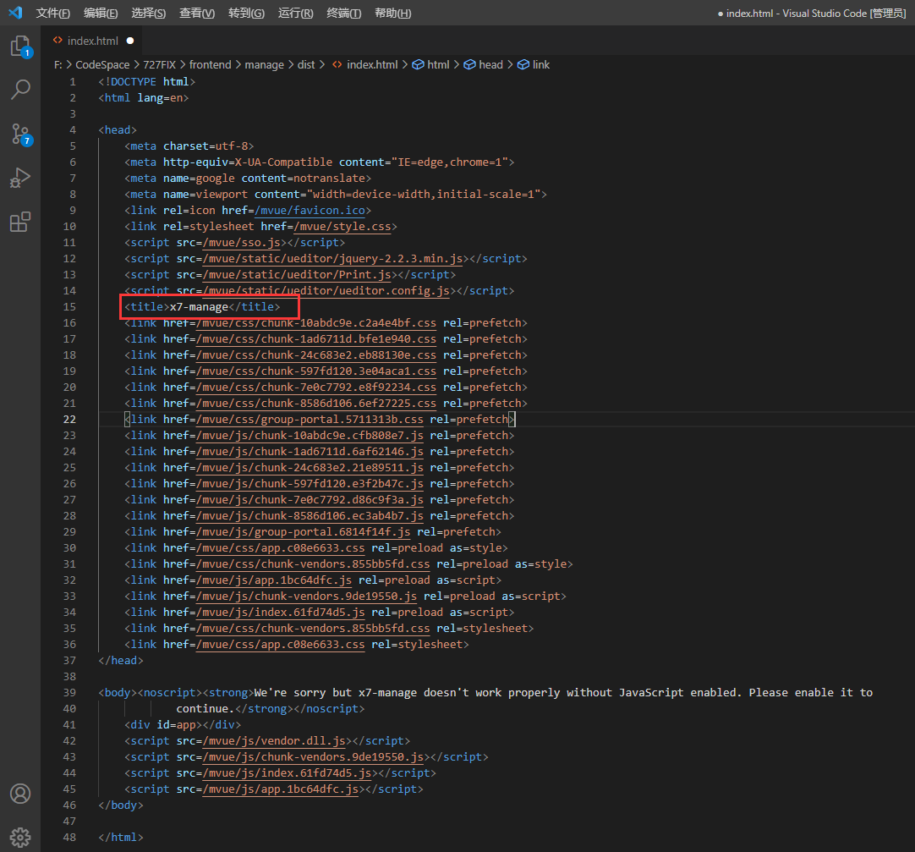Open the 终端(T) menu
Viewport: 915px width, 852px height.
[x=343, y=14]
